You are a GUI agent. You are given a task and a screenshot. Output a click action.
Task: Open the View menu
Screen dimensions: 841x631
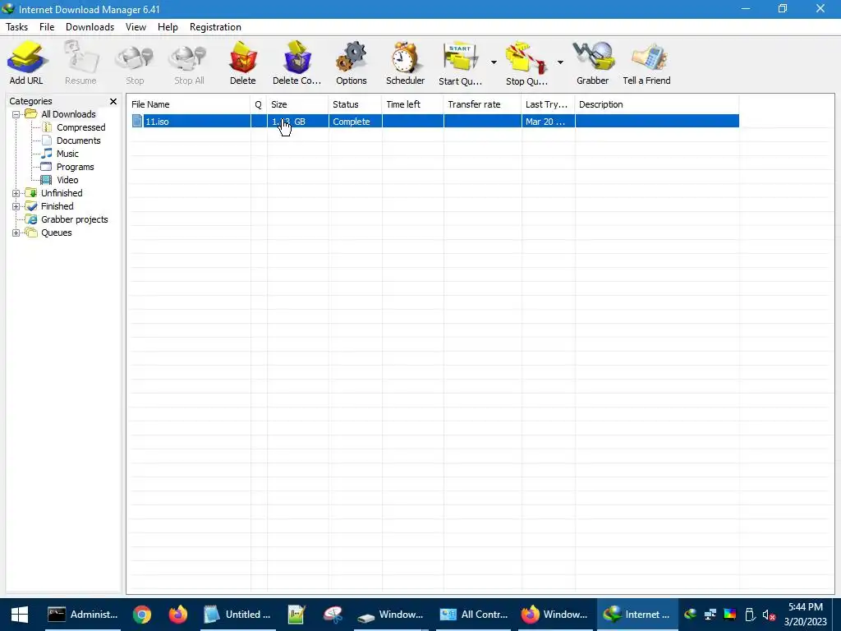[136, 27]
